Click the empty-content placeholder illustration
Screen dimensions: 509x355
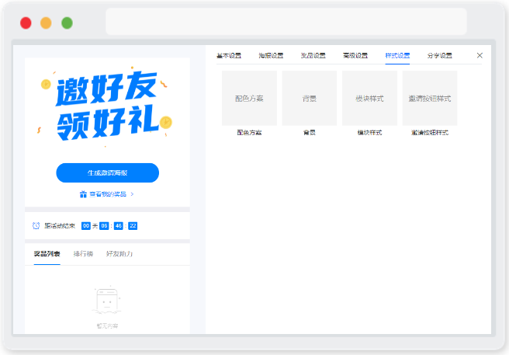pyautogui.click(x=107, y=301)
